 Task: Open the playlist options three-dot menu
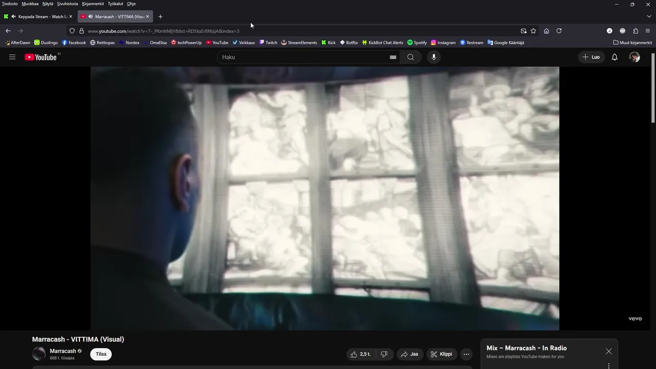coord(608,365)
